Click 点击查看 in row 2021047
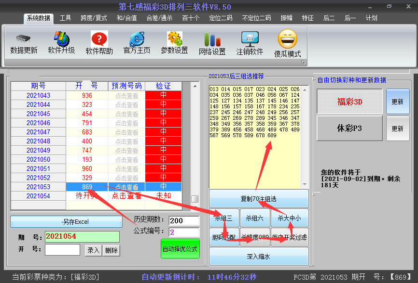Image resolution: width=418 pixels, height=283 pixels. [x=126, y=132]
